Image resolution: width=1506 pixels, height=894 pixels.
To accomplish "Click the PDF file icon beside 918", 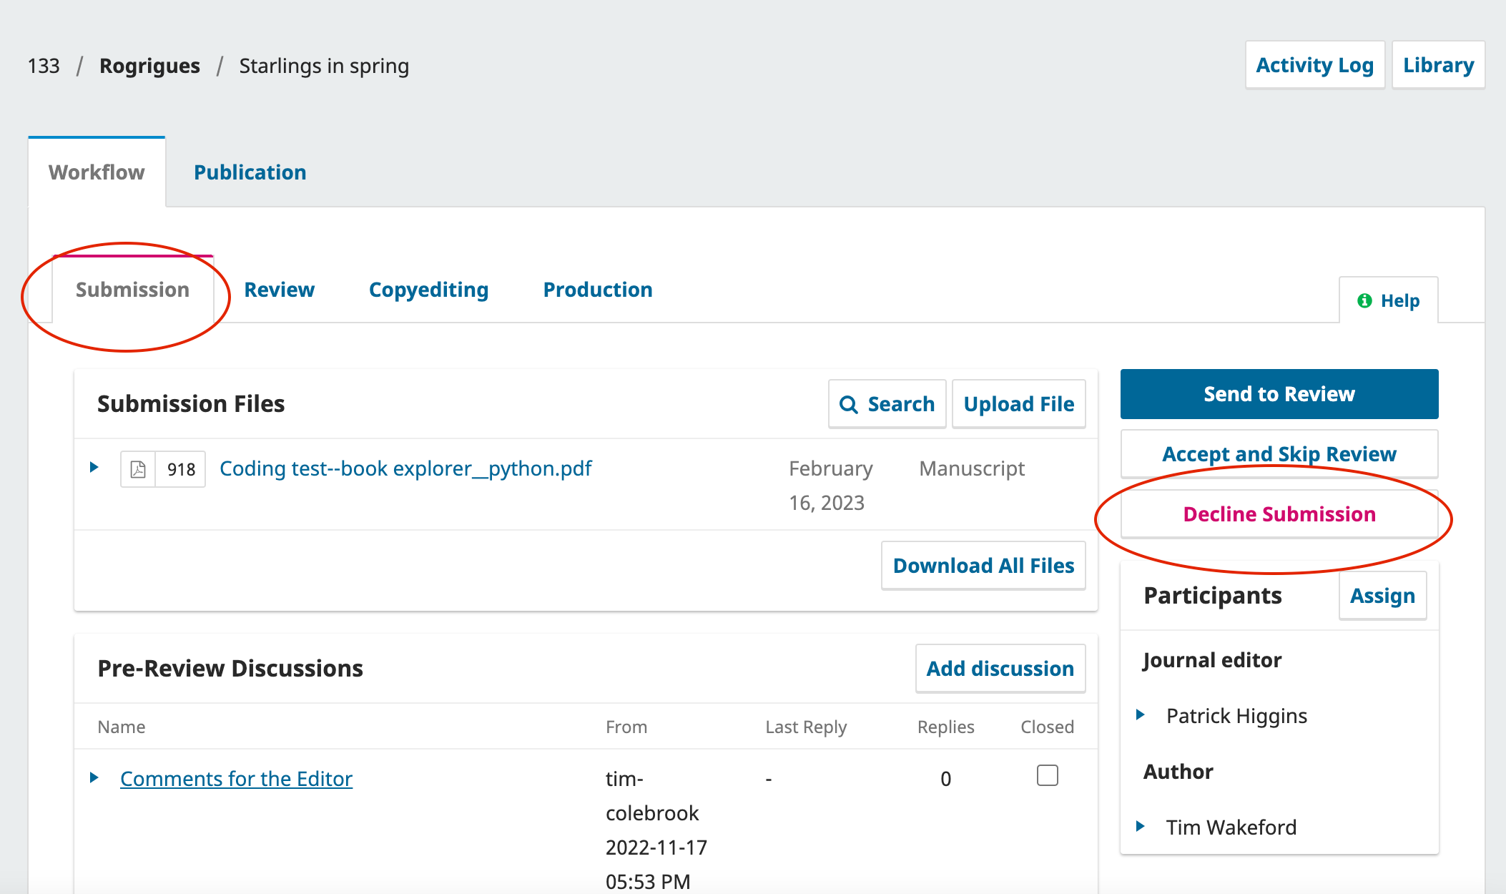I will (138, 469).
